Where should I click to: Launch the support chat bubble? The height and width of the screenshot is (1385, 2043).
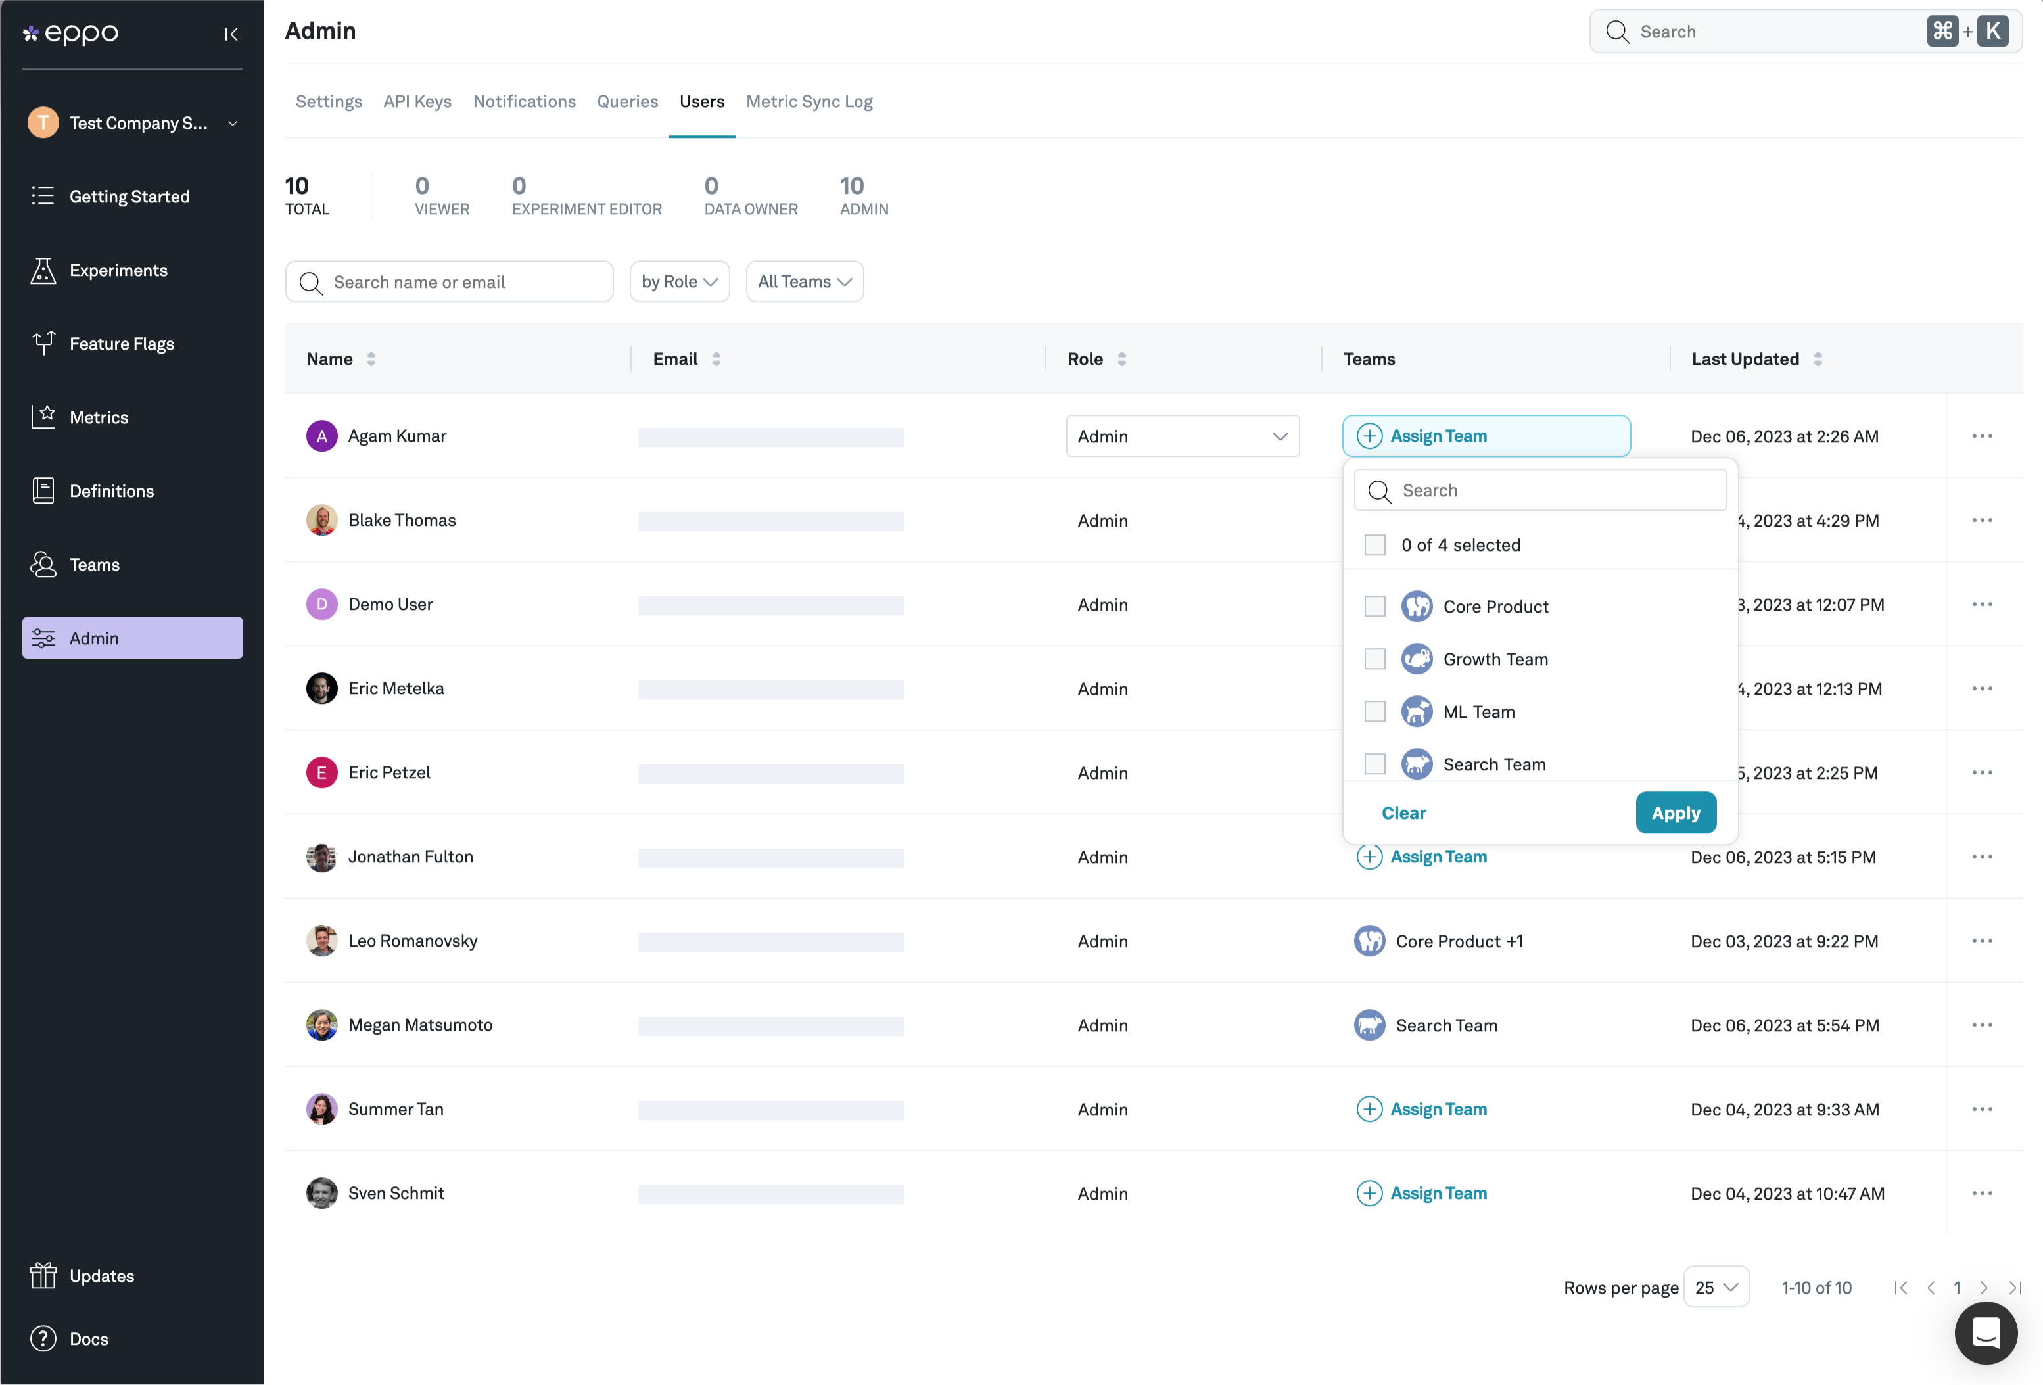click(1985, 1333)
